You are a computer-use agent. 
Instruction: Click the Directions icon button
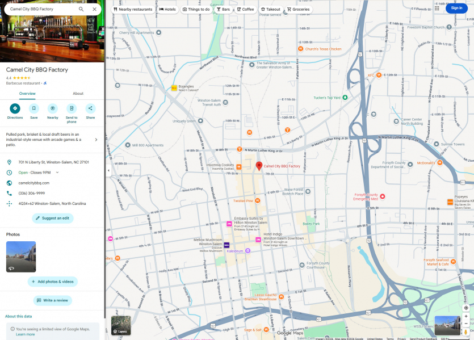point(15,108)
